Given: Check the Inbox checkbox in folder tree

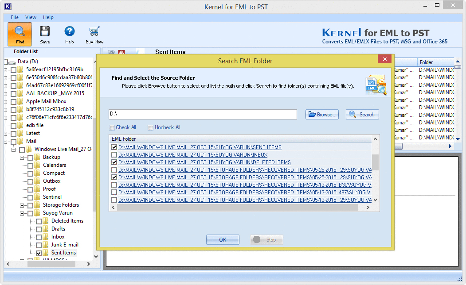Looking at the screenshot, I should click(39, 237).
